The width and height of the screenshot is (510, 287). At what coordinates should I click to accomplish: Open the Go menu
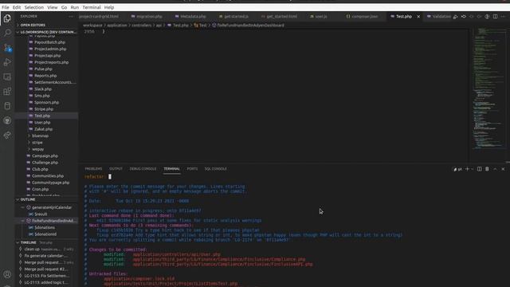point(64,7)
